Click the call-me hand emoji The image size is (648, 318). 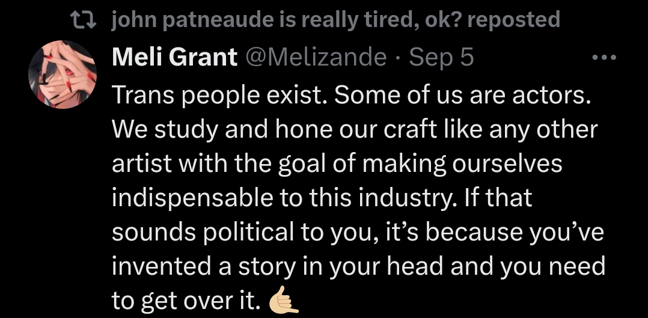click(x=284, y=299)
